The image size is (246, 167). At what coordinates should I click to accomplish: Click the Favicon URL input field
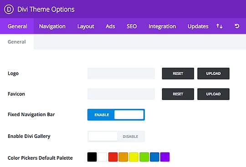(121, 94)
